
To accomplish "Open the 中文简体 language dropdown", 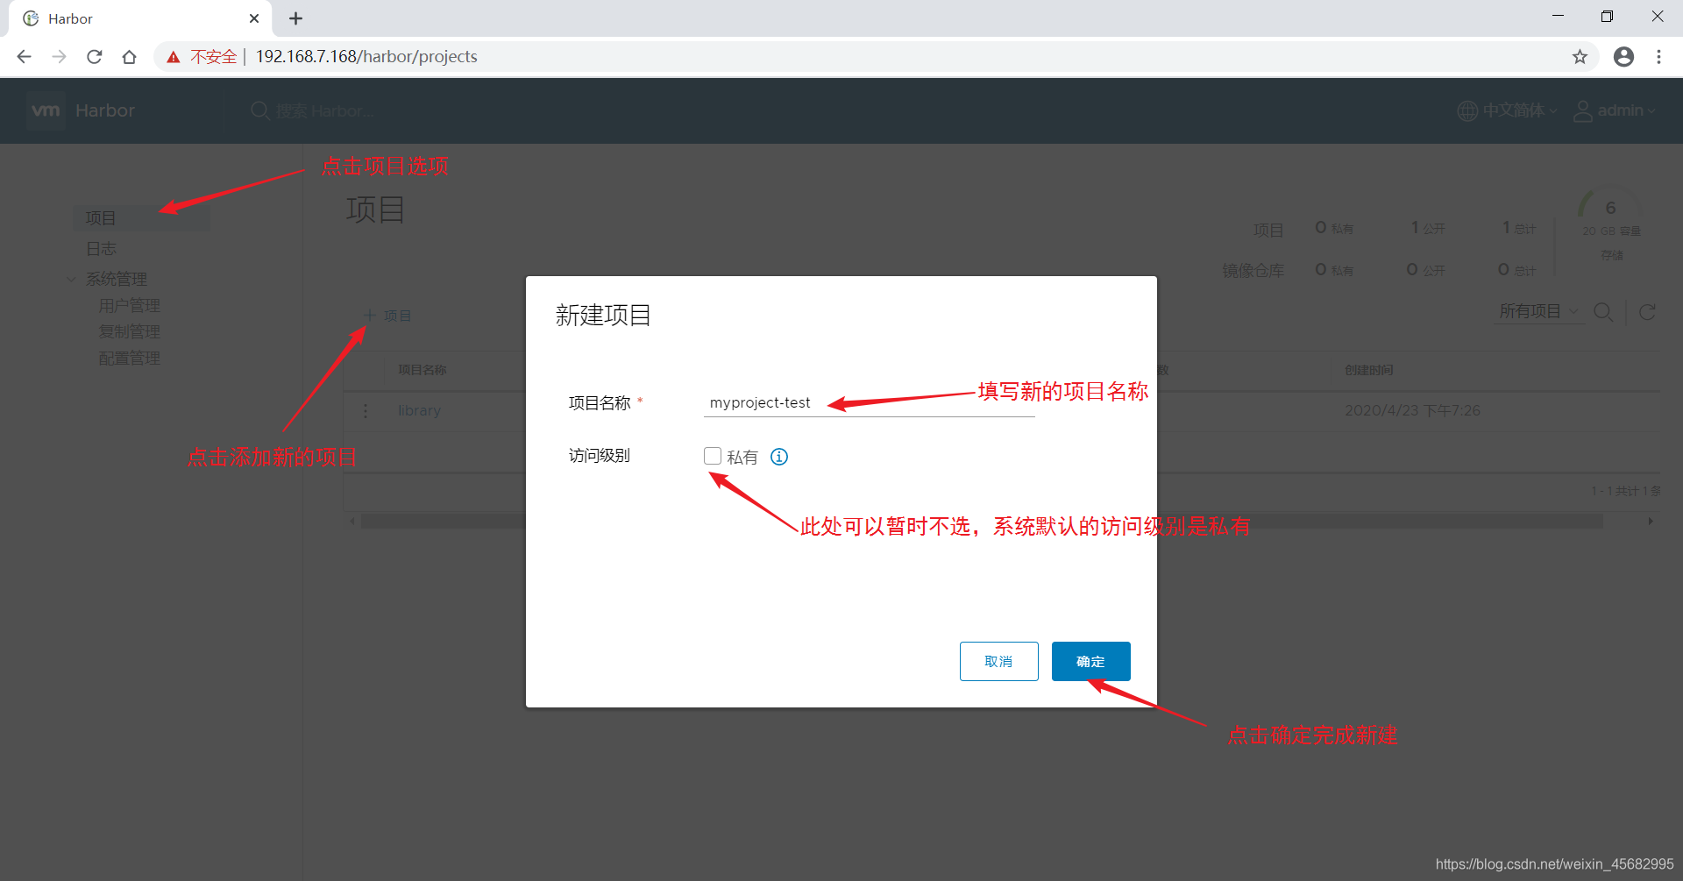I will click(1508, 110).
